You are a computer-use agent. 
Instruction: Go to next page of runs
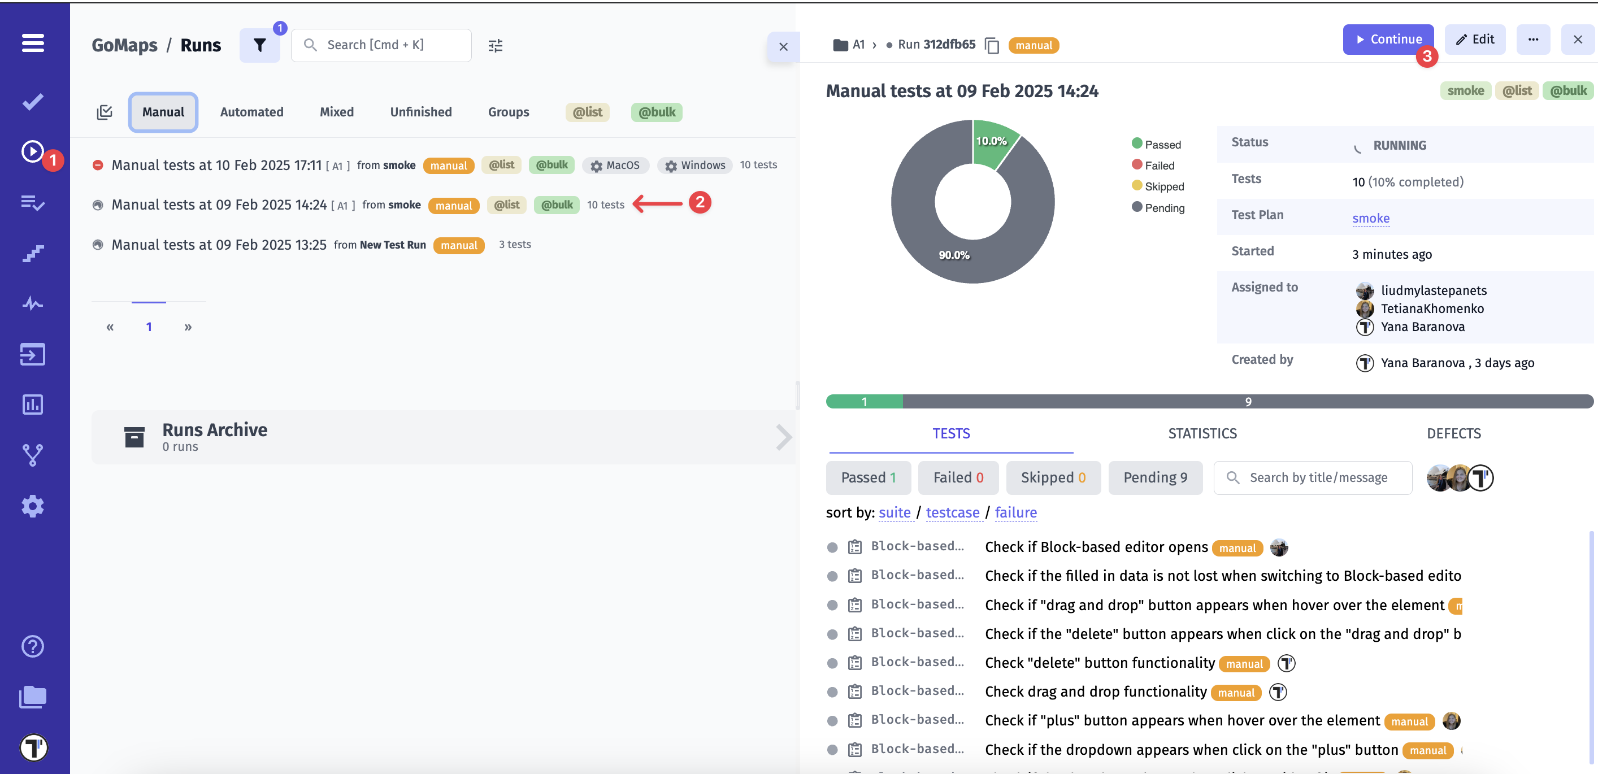coord(188,327)
